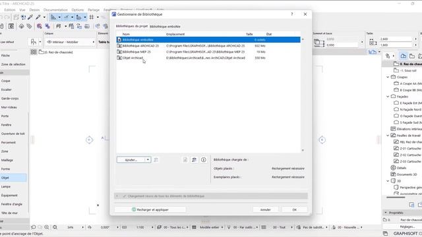Click the Ajouter button
This screenshot has height=237, width=422.
[131, 160]
